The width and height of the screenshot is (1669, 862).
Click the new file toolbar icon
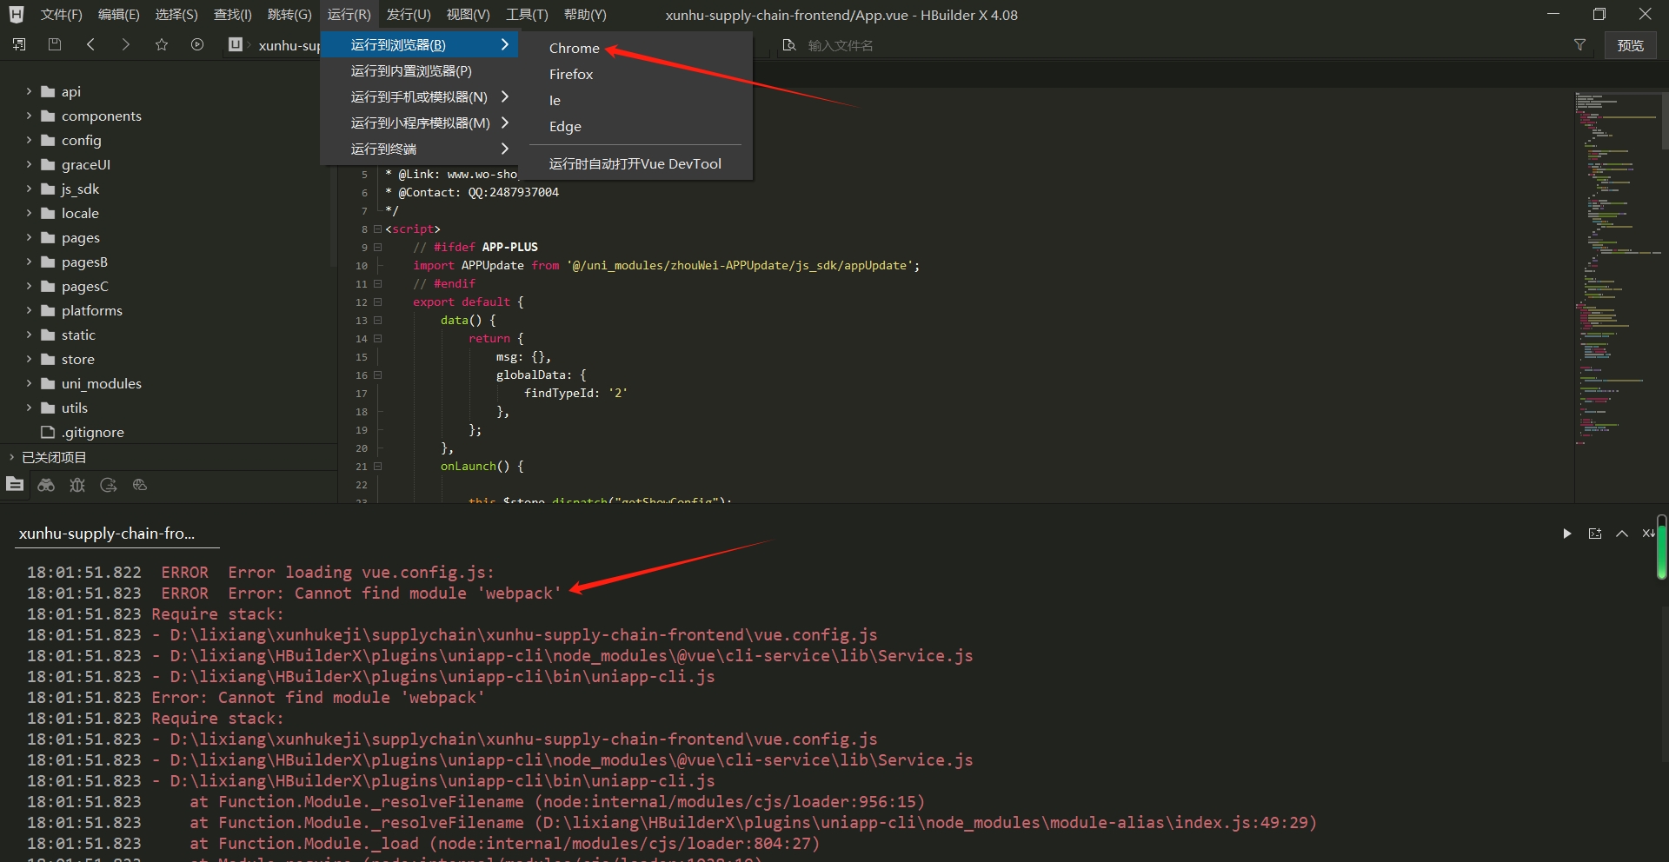(19, 44)
